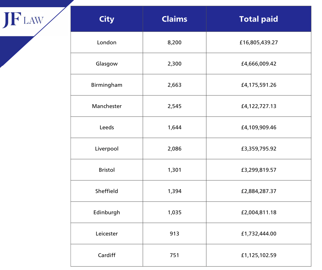
Task: Select Glasgow's £4,666,009.42 amount
Action: [x=259, y=64]
